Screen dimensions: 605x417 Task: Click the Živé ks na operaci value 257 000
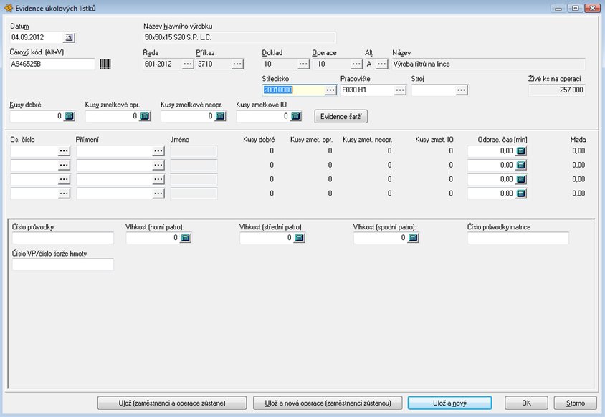tap(557, 90)
